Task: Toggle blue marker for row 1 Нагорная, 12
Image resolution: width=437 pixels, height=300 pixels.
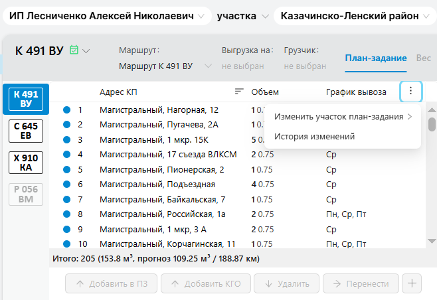Action: click(66, 110)
